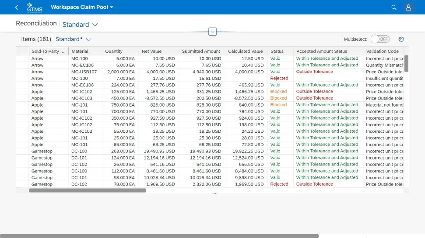Click the table's horizontal scrollbar thumb
This screenshot has width=425, height=238.
point(88,190)
